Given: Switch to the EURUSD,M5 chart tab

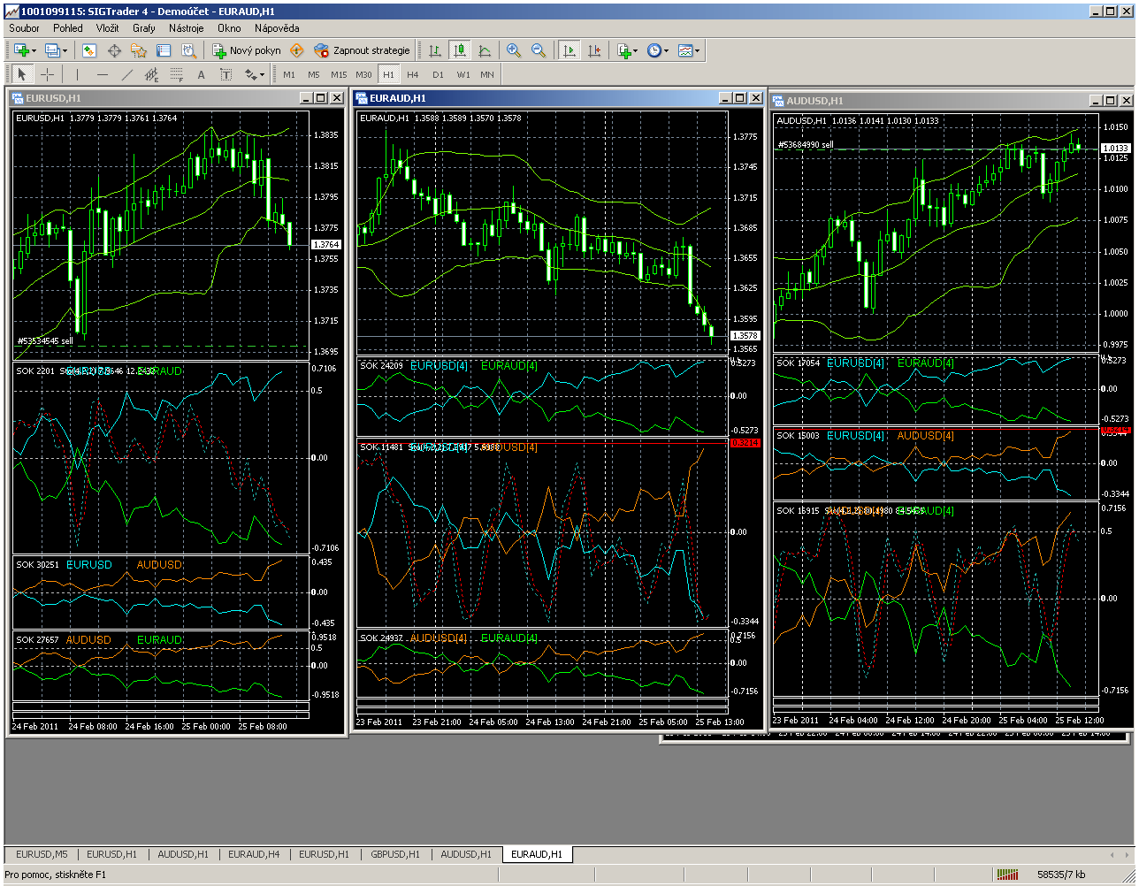Looking at the screenshot, I should tap(42, 854).
